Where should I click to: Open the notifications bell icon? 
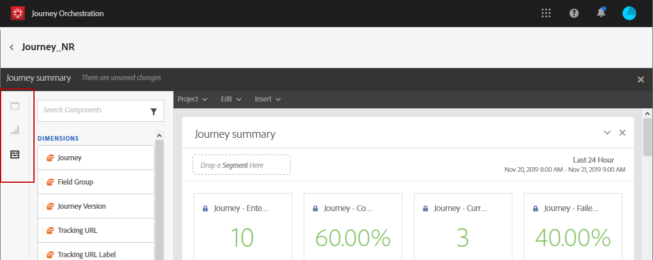click(601, 13)
